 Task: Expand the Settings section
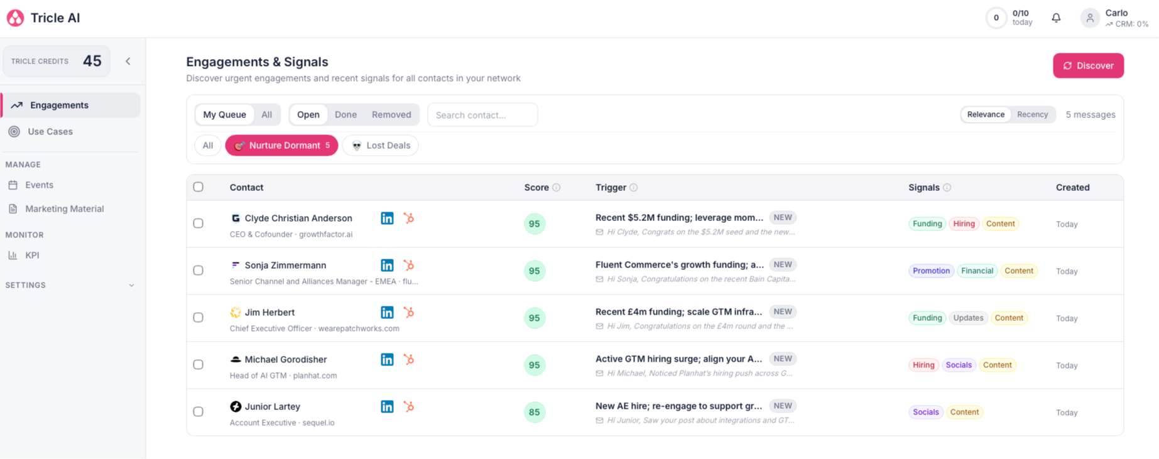point(70,285)
